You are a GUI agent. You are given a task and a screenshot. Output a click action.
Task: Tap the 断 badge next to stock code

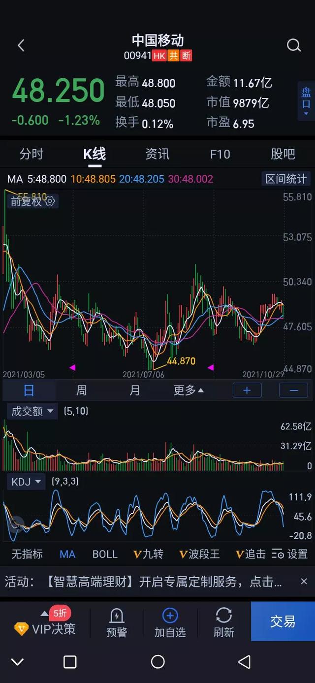[x=186, y=56]
